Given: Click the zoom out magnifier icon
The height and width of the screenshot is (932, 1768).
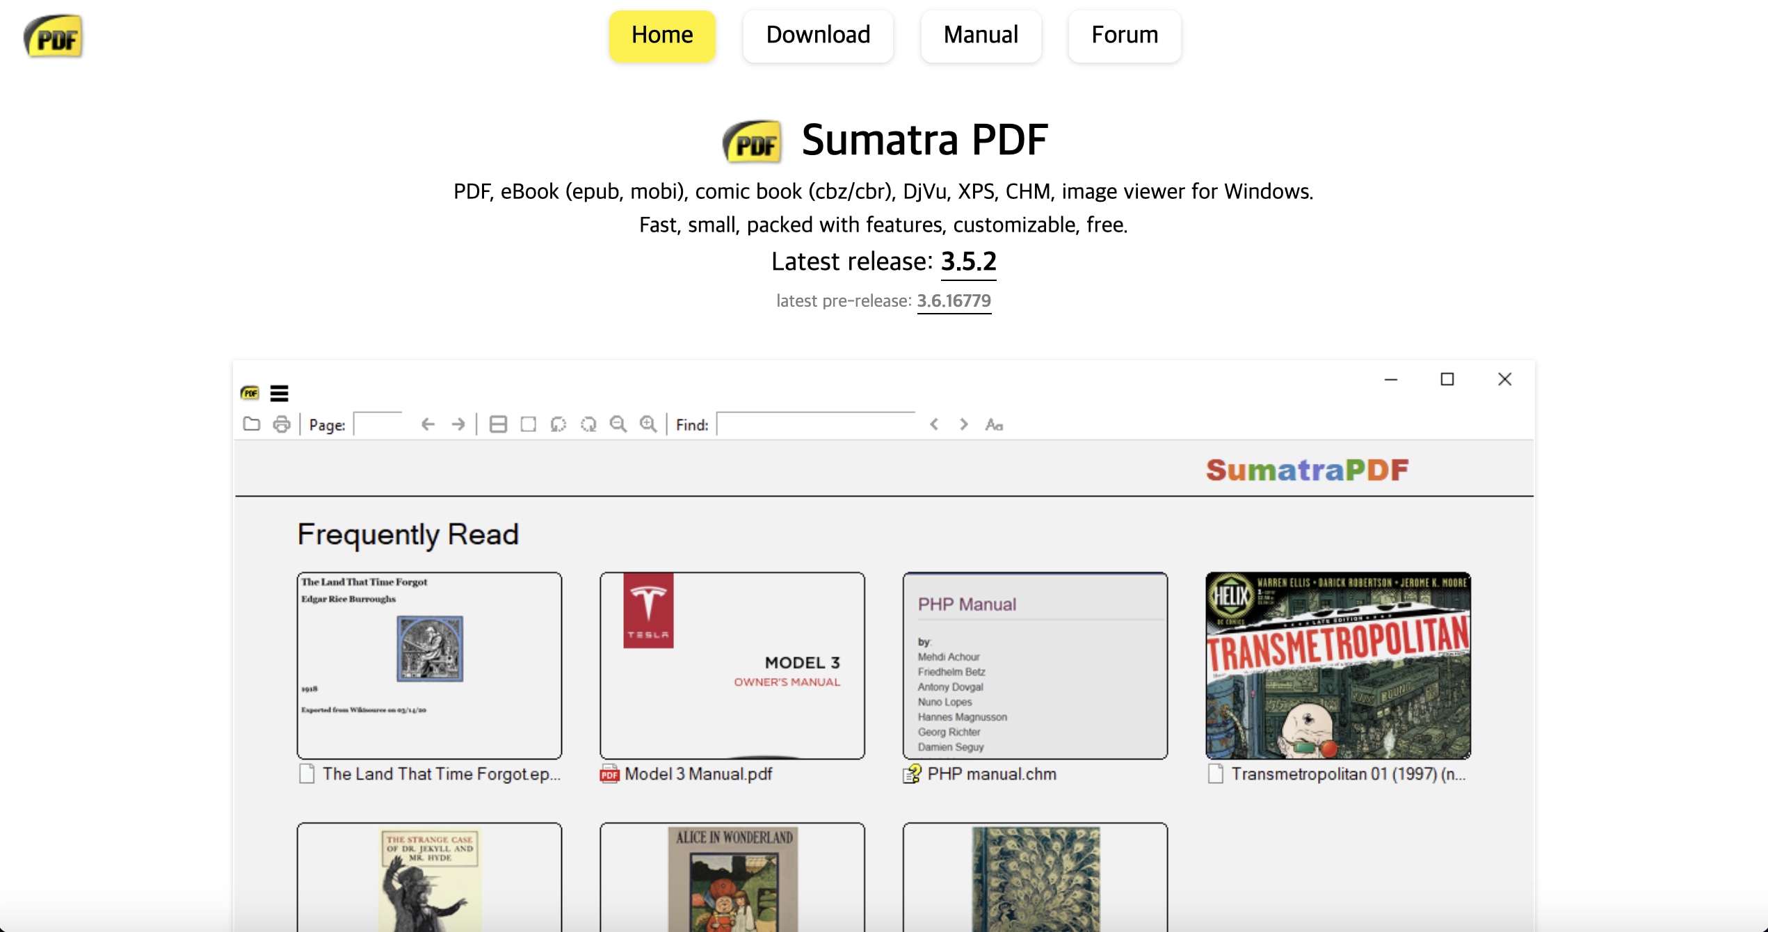Looking at the screenshot, I should [x=618, y=424].
